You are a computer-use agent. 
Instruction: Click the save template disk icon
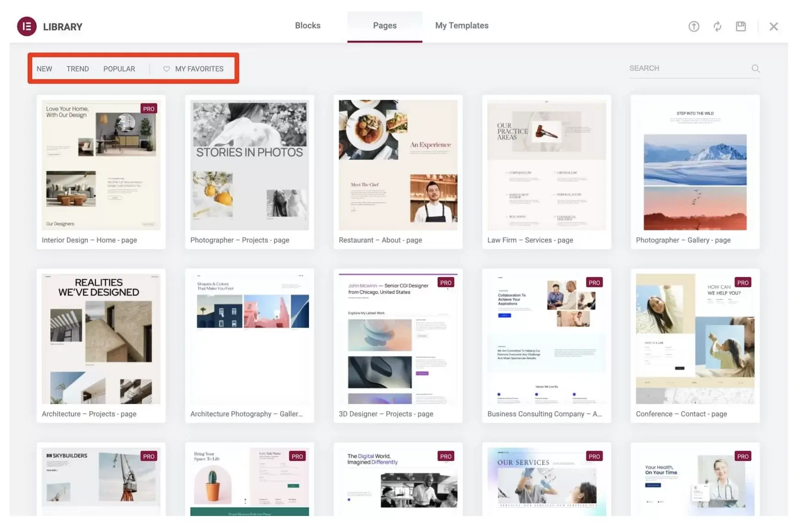(741, 27)
